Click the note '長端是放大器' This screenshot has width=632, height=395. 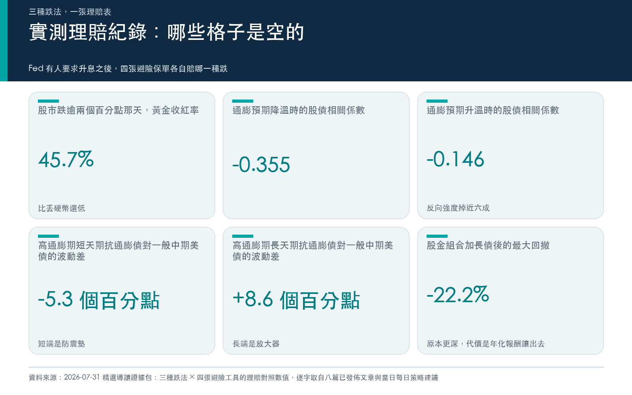256,344
